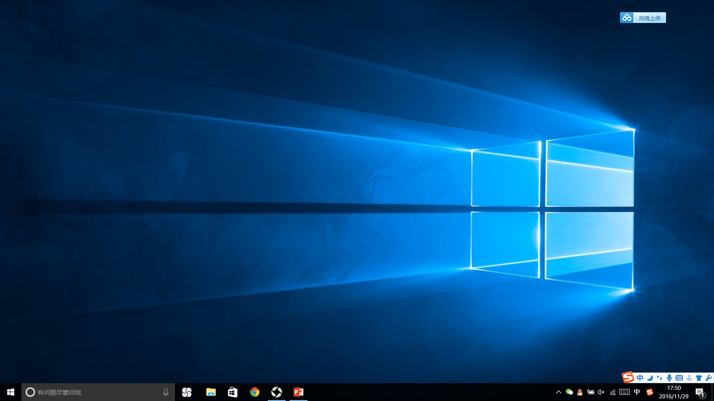Viewport: 714px width, 401px height.
Task: Click the Cortana search box
Action: click(x=98, y=392)
